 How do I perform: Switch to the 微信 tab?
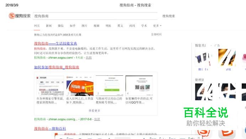(x=61, y=26)
